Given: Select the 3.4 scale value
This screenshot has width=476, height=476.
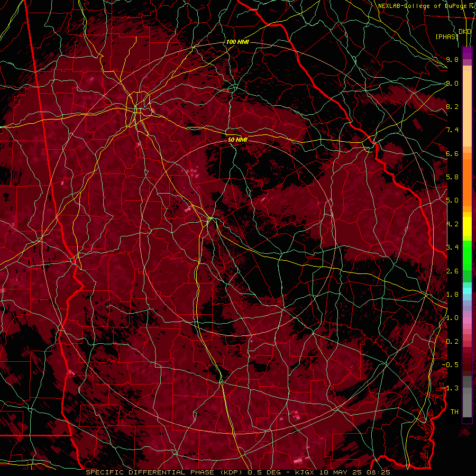Looking at the screenshot, I should pos(452,248).
